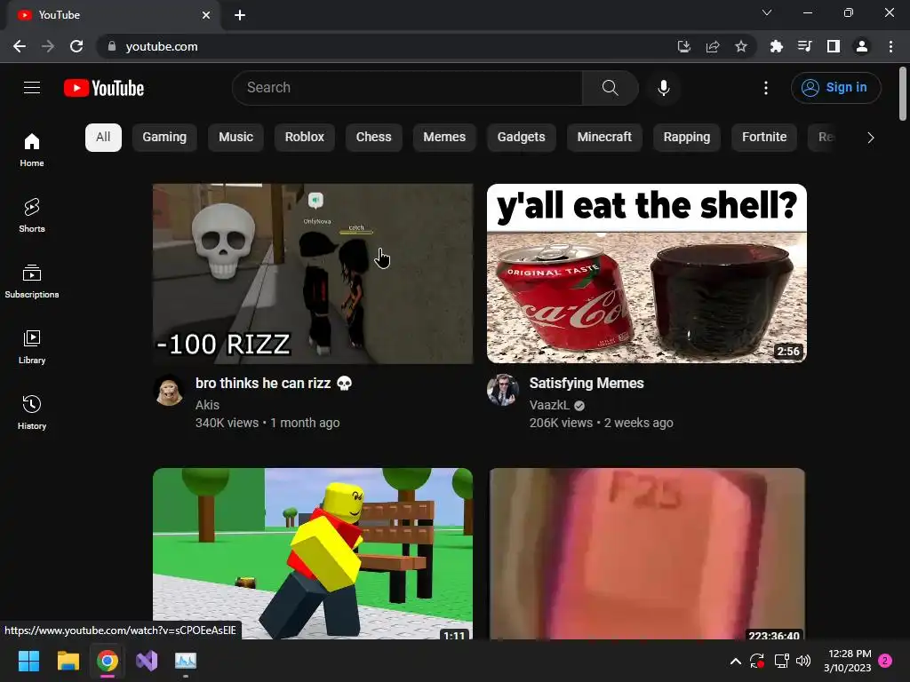Open Shorts from the sidebar
The image size is (910, 682).
click(x=32, y=216)
